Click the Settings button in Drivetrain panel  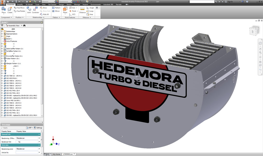(x=38, y=128)
